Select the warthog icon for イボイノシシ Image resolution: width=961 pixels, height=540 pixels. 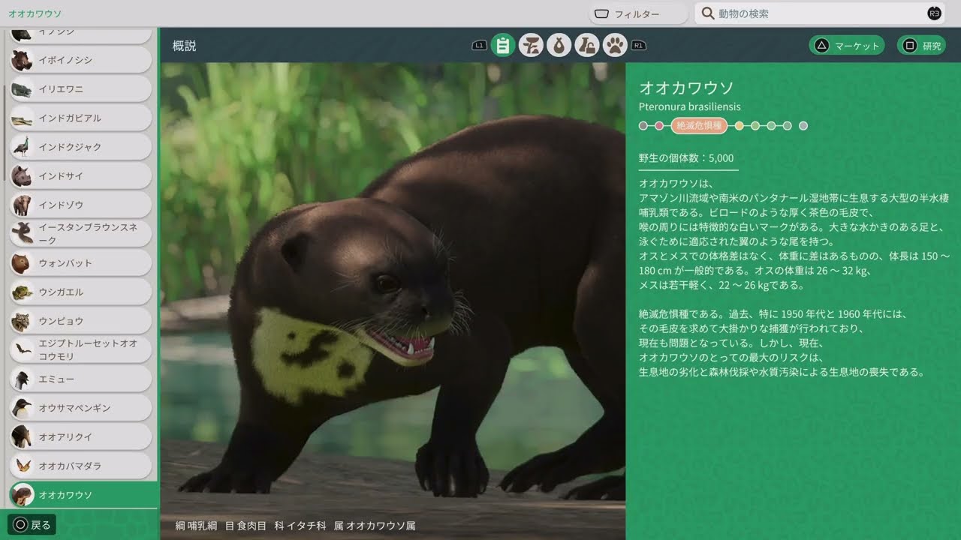pyautogui.click(x=21, y=60)
